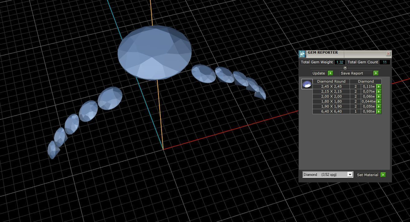Click green arrow for the 0,044tw row
Screen dimensions: 410x222
[x=379, y=101]
